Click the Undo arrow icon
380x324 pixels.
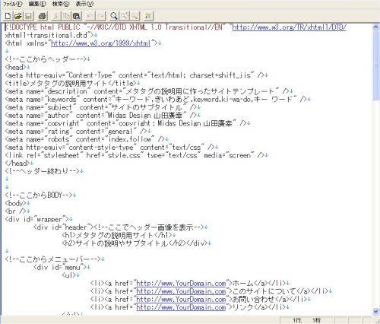coord(90,16)
